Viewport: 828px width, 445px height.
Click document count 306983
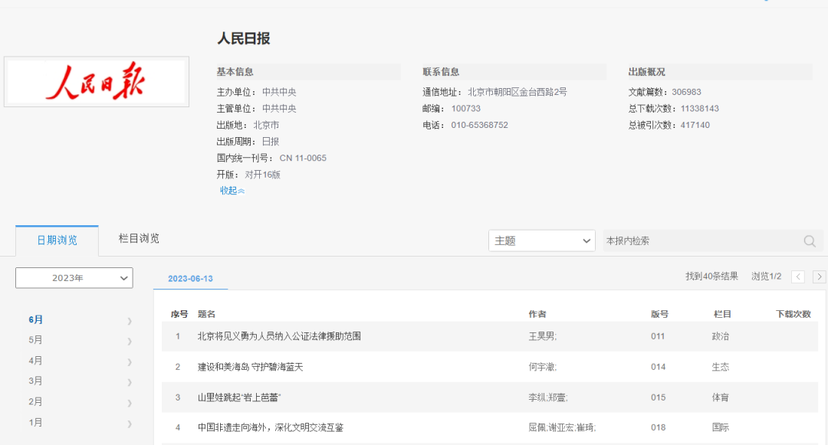click(686, 92)
